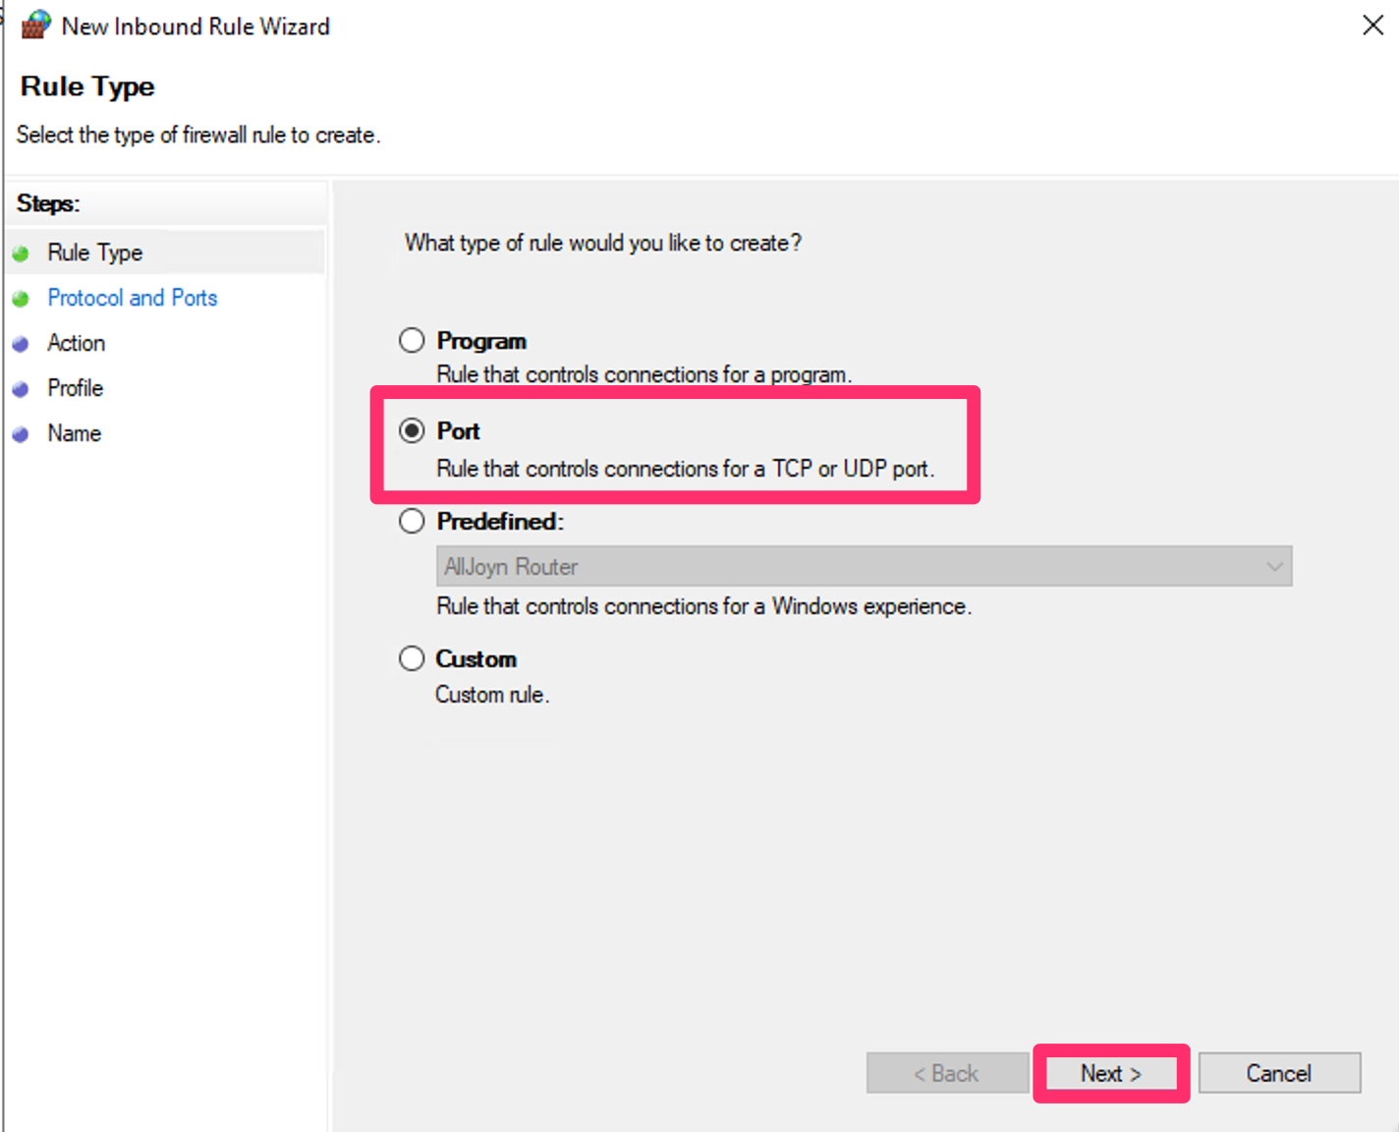Screen dimensions: 1399x1132
Task: Click the Next button to continue
Action: click(1110, 1073)
